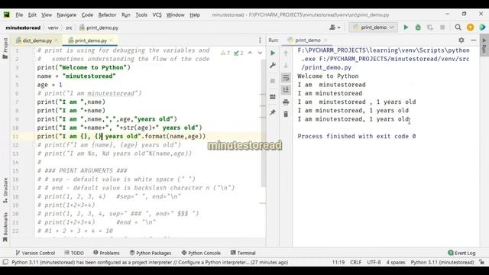Stop process in Run panel
Image resolution: width=489 pixels, height=275 pixels.
(273, 81)
